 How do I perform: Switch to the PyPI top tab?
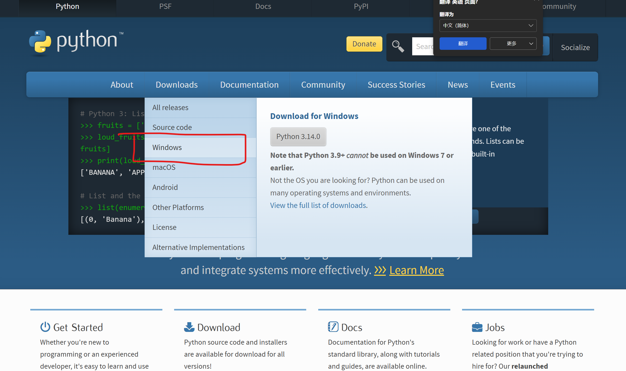click(361, 7)
